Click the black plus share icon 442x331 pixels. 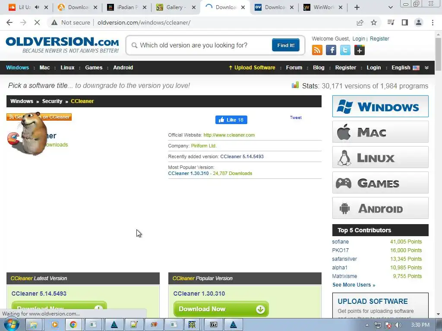coord(360,50)
